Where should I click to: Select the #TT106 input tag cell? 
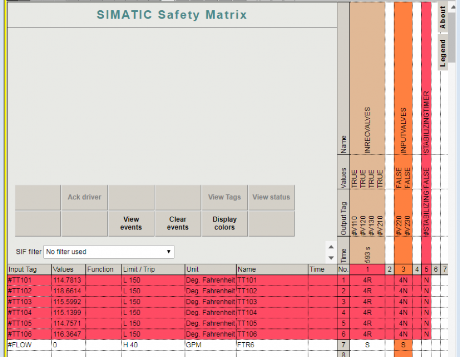point(29,335)
